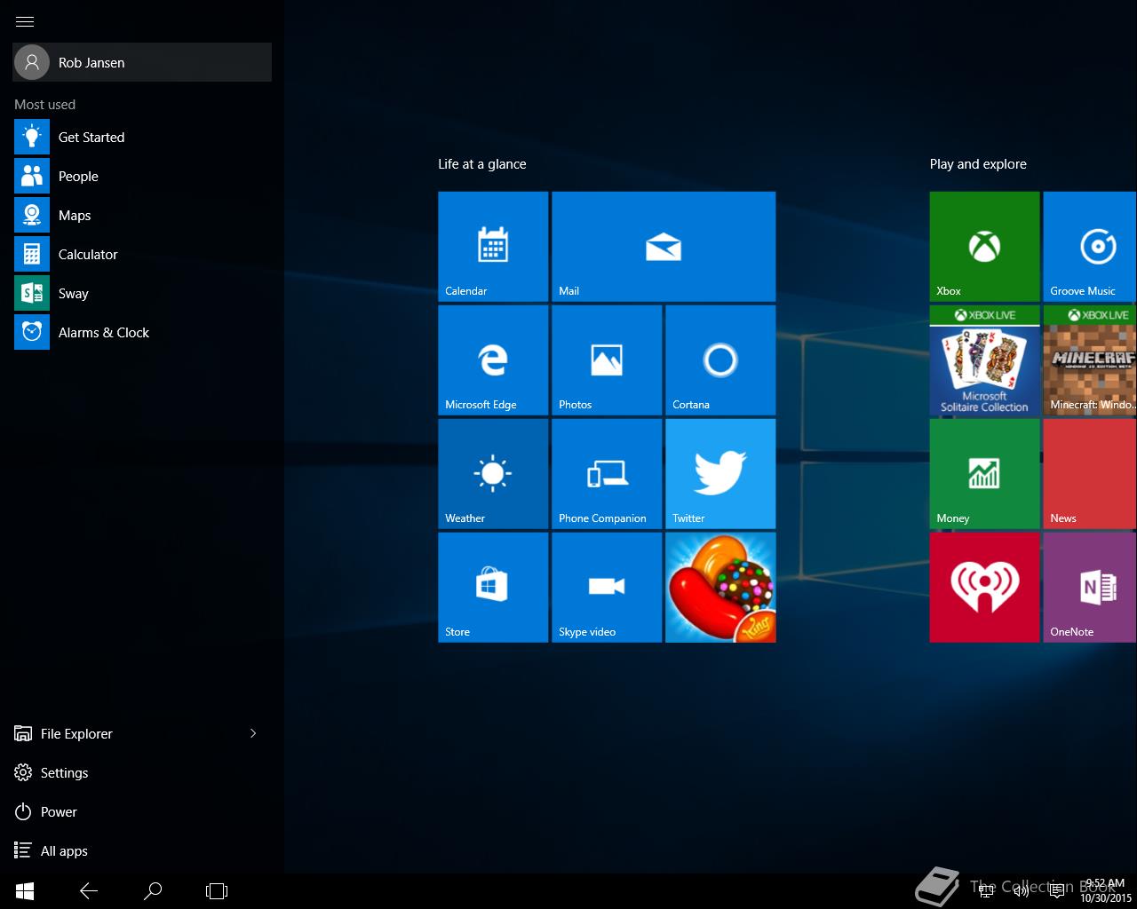Launch Microsoft Edge from its tile
This screenshot has width=1137, height=909.
click(493, 360)
